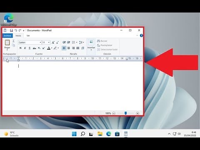Open Task View on the taskbar
The width and height of the screenshot is (200, 150).
(x=91, y=134)
